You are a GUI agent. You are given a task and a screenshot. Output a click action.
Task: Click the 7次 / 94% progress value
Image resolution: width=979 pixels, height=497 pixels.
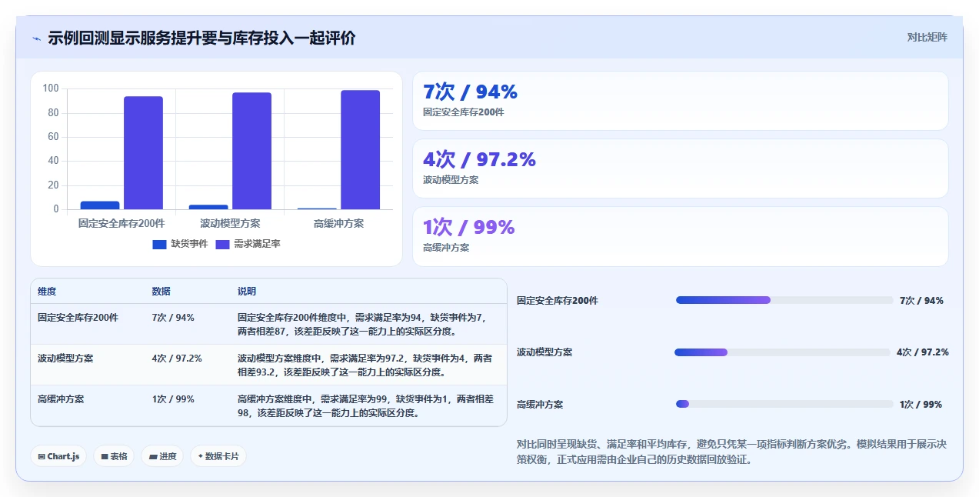(x=921, y=301)
